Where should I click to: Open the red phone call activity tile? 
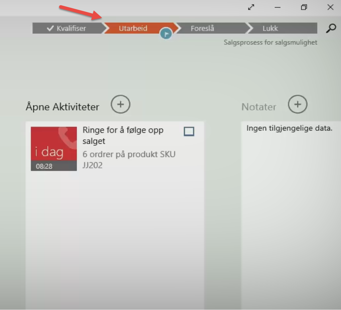pos(54,145)
